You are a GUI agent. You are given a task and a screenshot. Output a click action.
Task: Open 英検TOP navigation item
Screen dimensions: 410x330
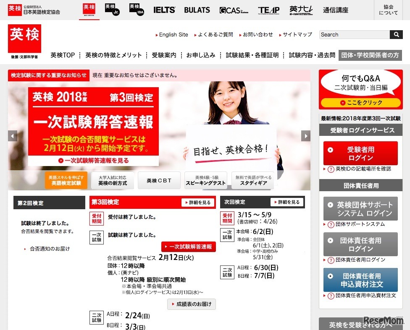63,55
